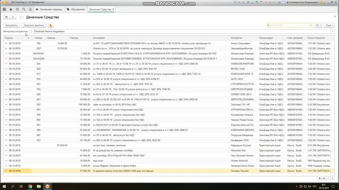Open the sections grid menu icon
339x190 pixels.
(4, 9)
